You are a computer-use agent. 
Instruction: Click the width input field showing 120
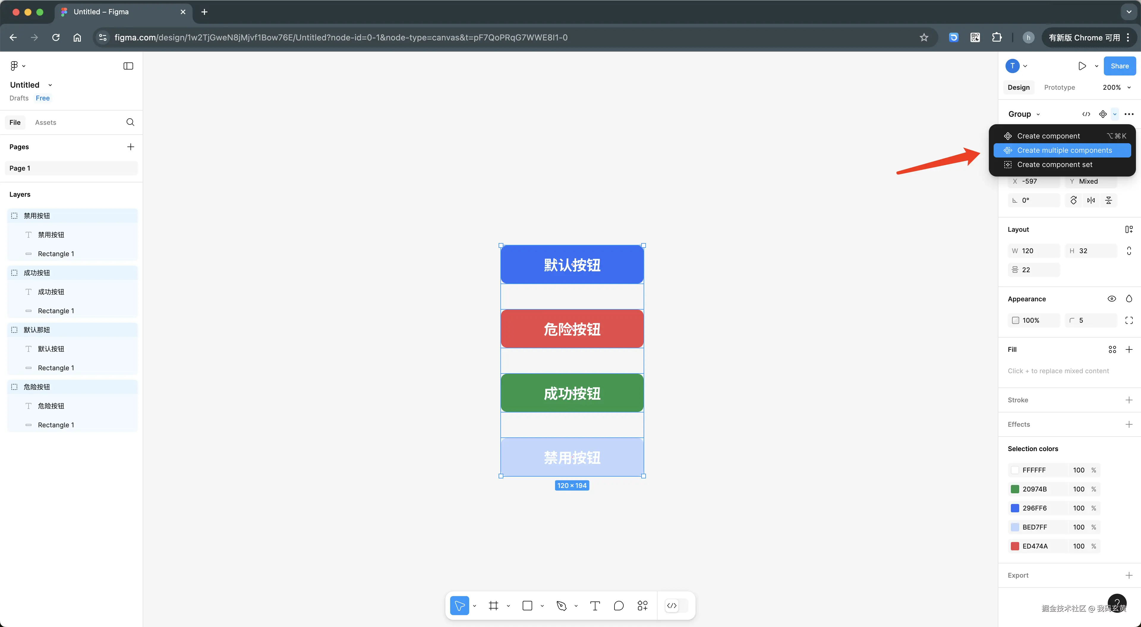point(1034,251)
